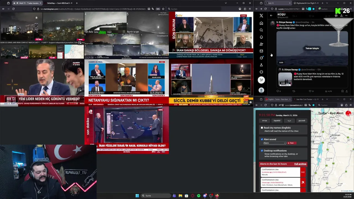Screen dimensions: 354x199
Task: Open Windows Start menu
Action: pos(137,196)
